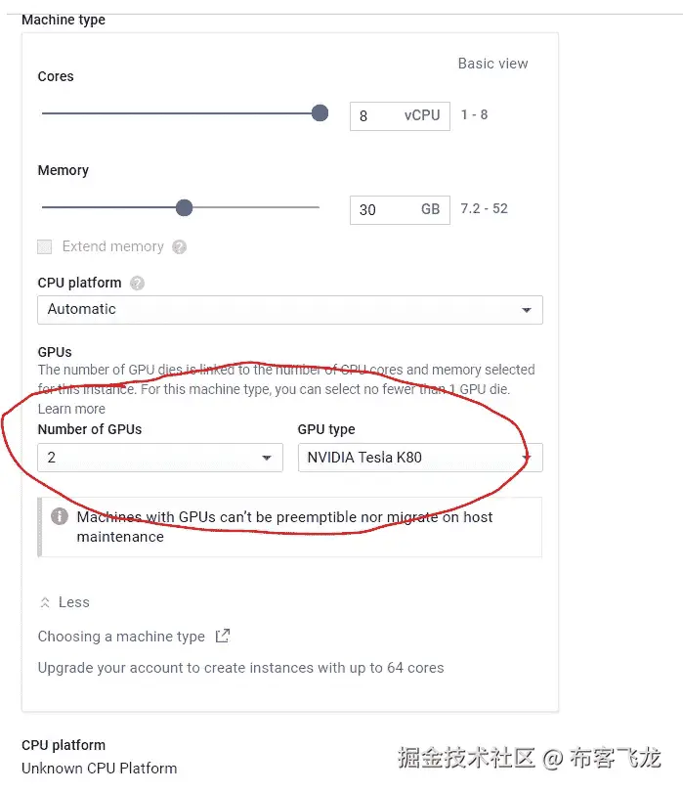Click the CPU platform help icon
This screenshot has width=683, height=792.
click(138, 284)
